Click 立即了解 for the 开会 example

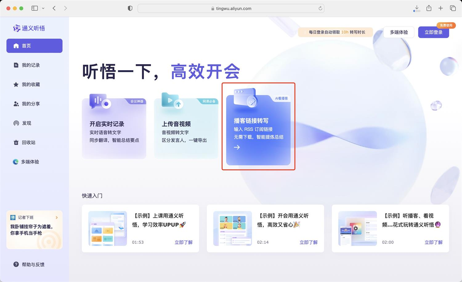[x=309, y=242]
